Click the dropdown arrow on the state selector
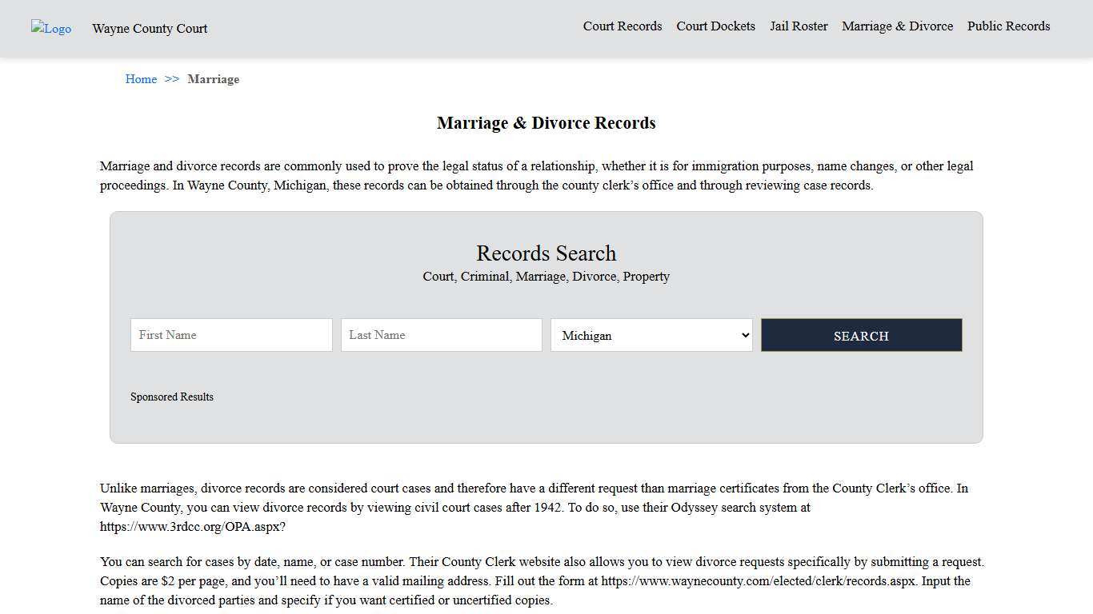Screen dimensions: 1093x614 coord(743,335)
